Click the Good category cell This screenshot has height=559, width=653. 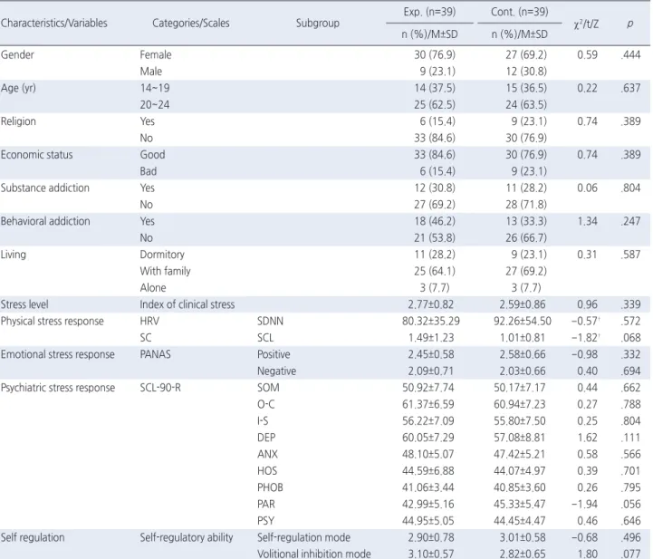point(152,155)
